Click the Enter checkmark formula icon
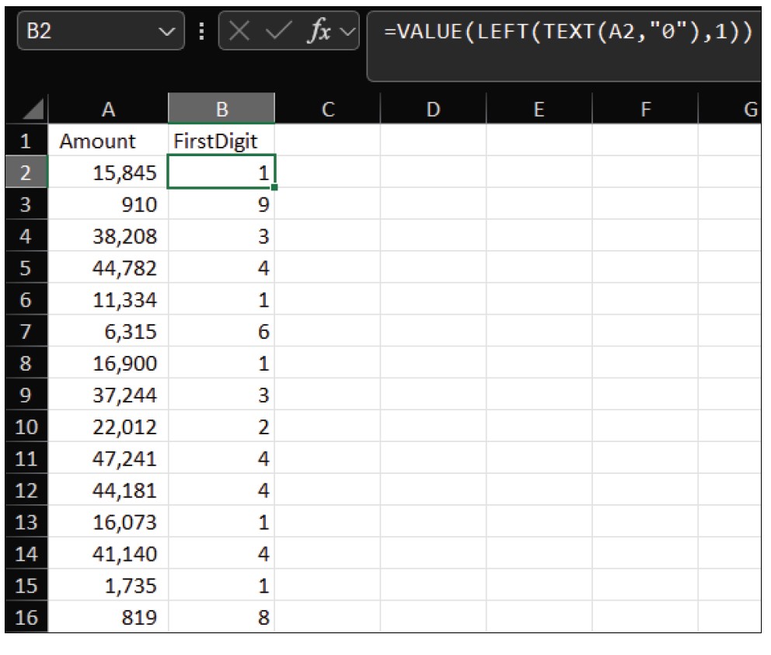This screenshot has height=655, width=771. click(279, 32)
